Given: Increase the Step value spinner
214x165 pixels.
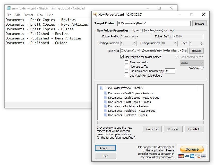Looking at the screenshot, I should 202,42.
